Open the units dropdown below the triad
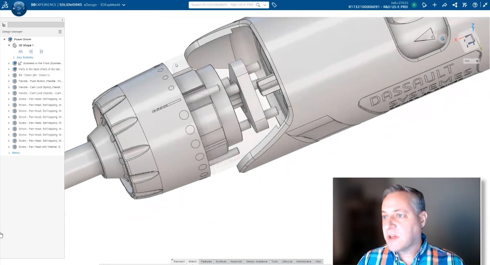 471,61
